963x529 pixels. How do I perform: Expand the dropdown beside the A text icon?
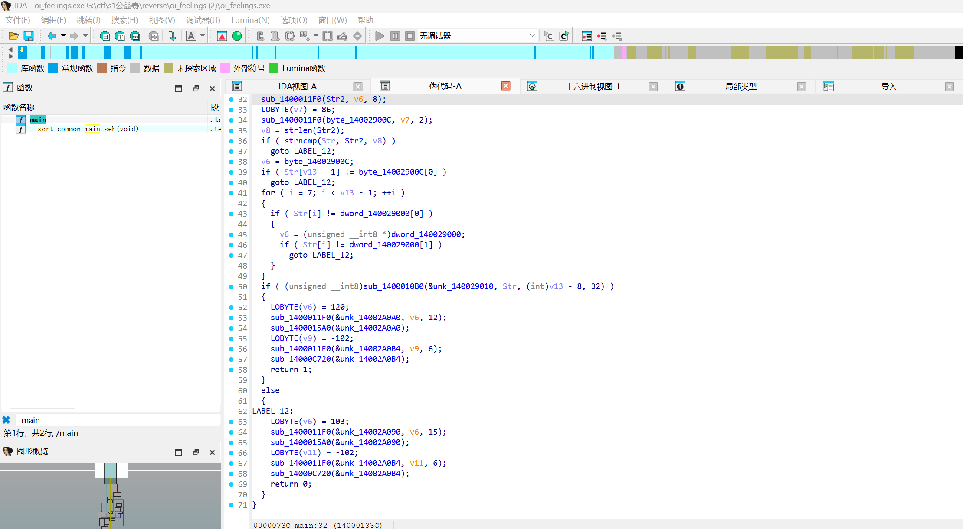click(x=203, y=36)
